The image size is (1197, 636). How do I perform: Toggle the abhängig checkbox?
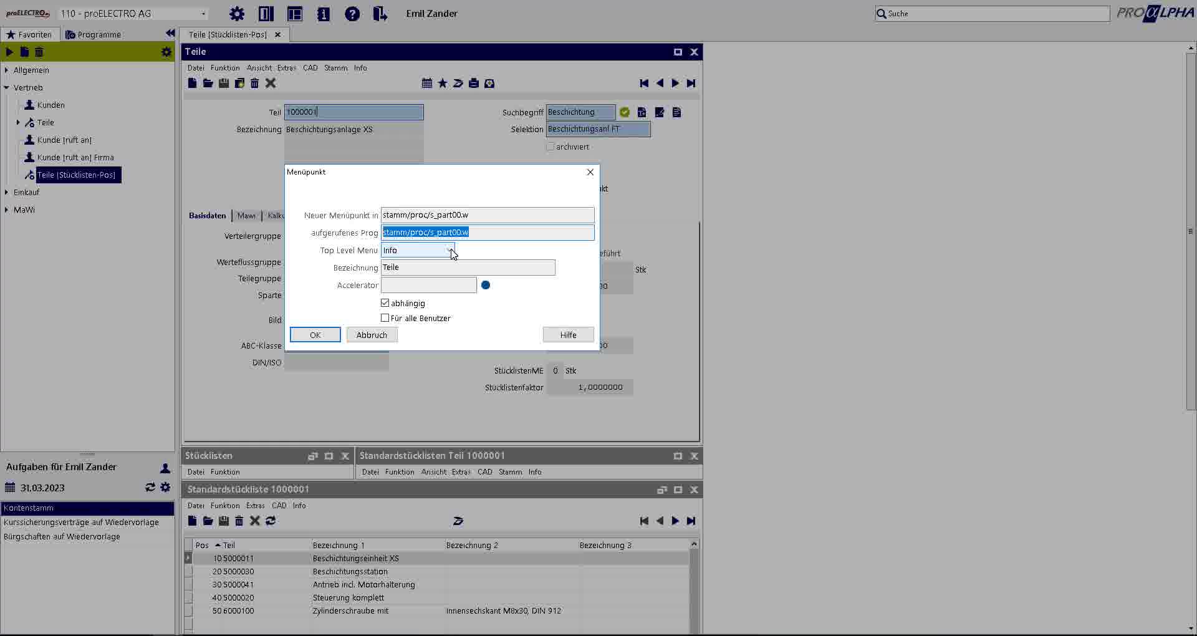click(x=385, y=303)
